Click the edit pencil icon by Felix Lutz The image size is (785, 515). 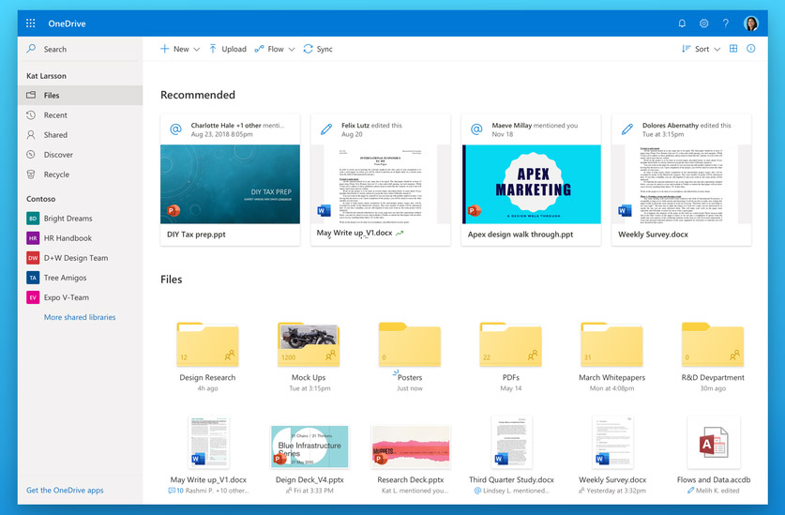326,129
